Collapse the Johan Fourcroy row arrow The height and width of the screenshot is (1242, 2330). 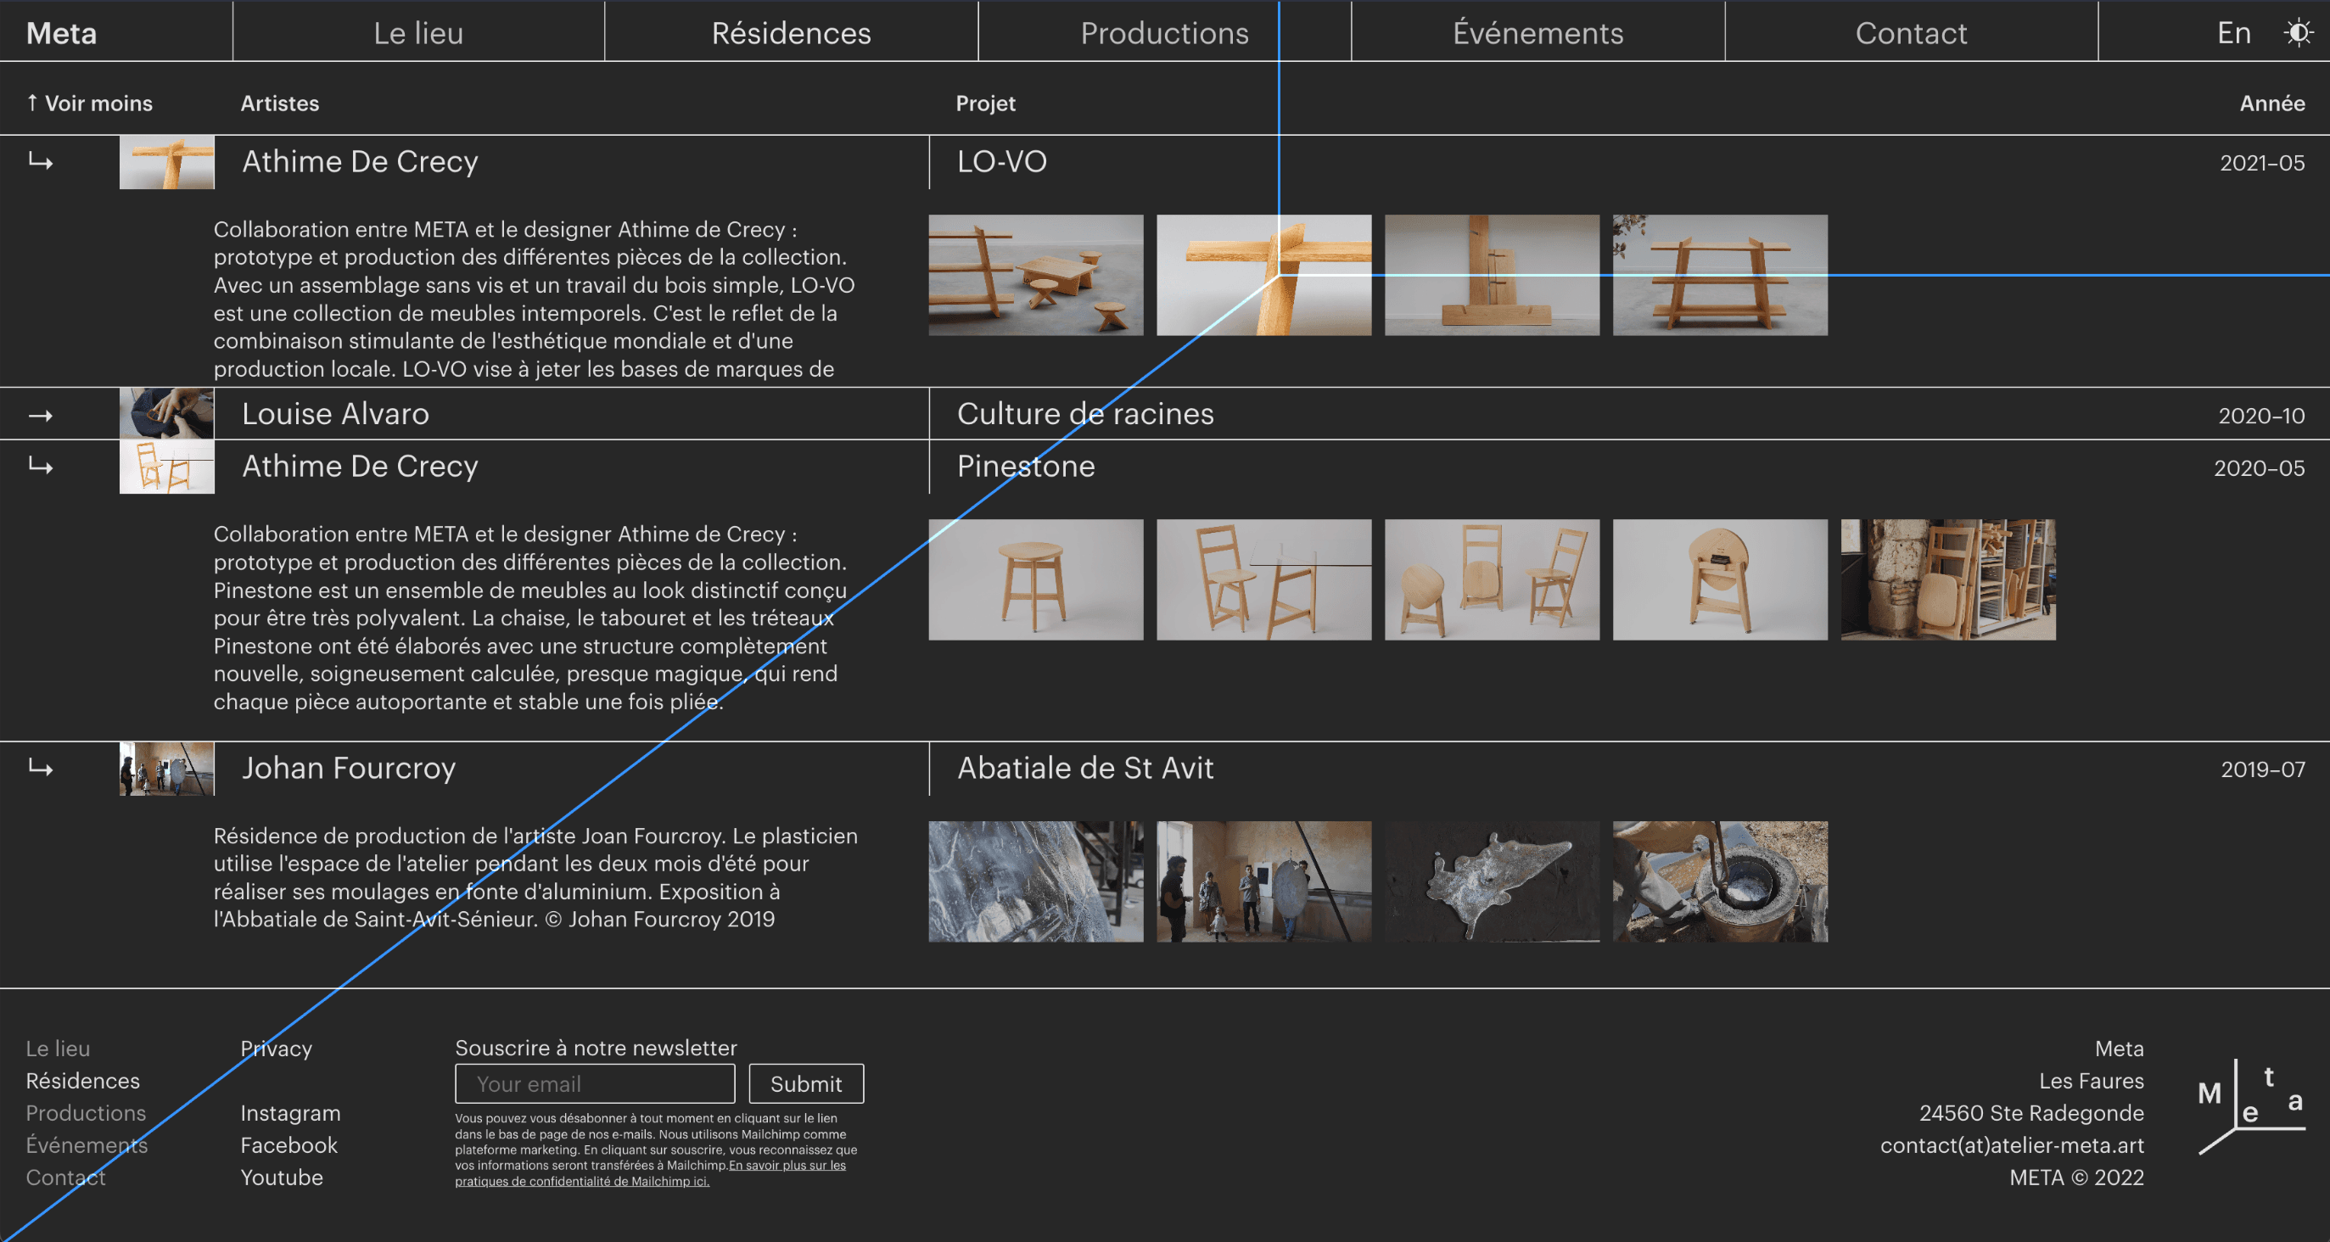[x=41, y=769]
